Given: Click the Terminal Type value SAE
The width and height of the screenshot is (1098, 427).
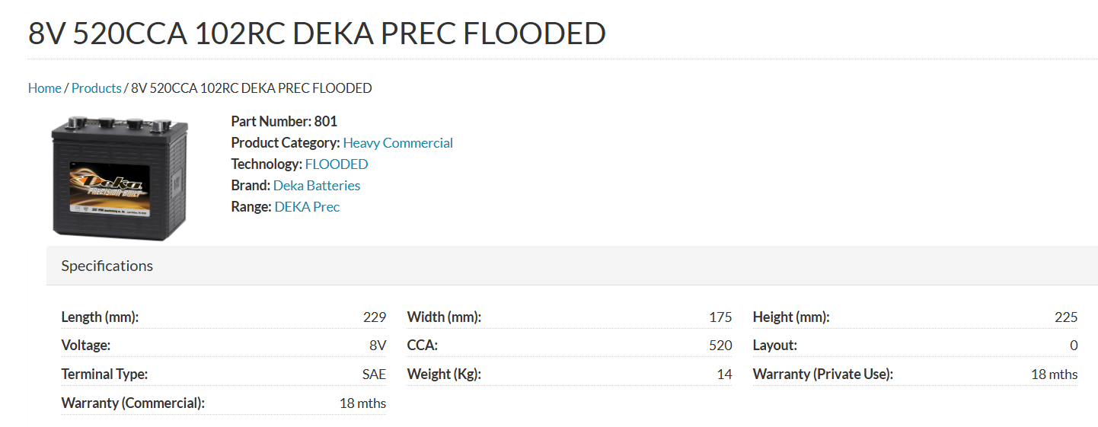Looking at the screenshot, I should click(x=373, y=374).
